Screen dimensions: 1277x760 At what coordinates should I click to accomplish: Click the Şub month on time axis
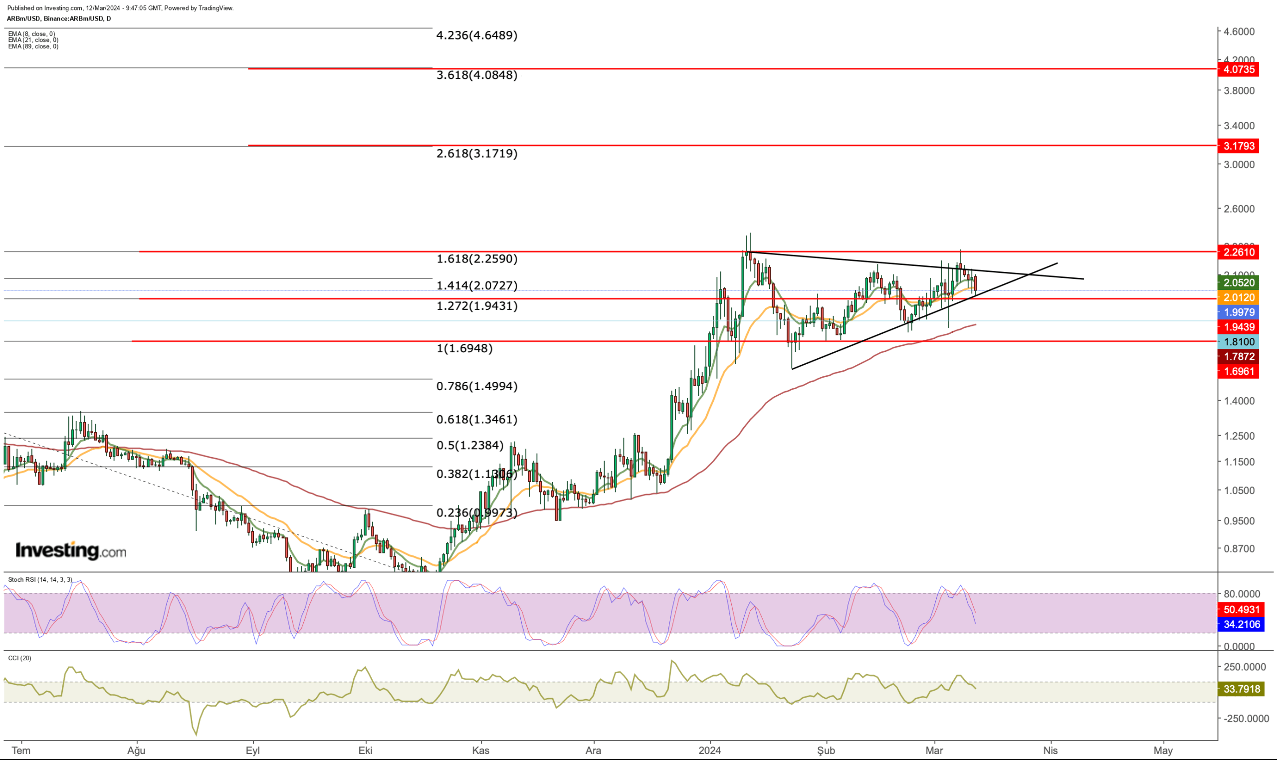pos(826,751)
